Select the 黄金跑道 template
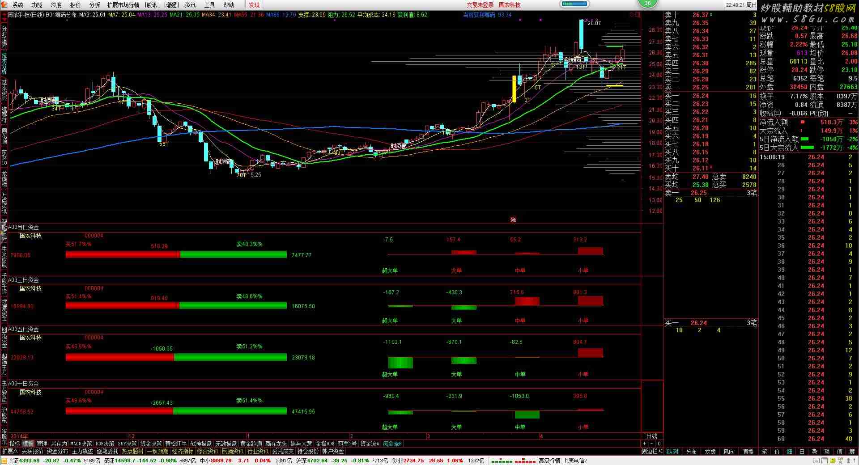The width and height of the screenshot is (859, 465). 251,444
